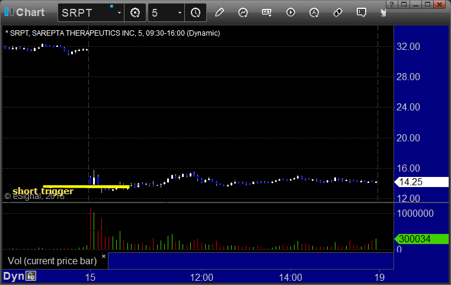Click the 12:00 time axis label
This screenshot has height=285, width=451.
201,277
